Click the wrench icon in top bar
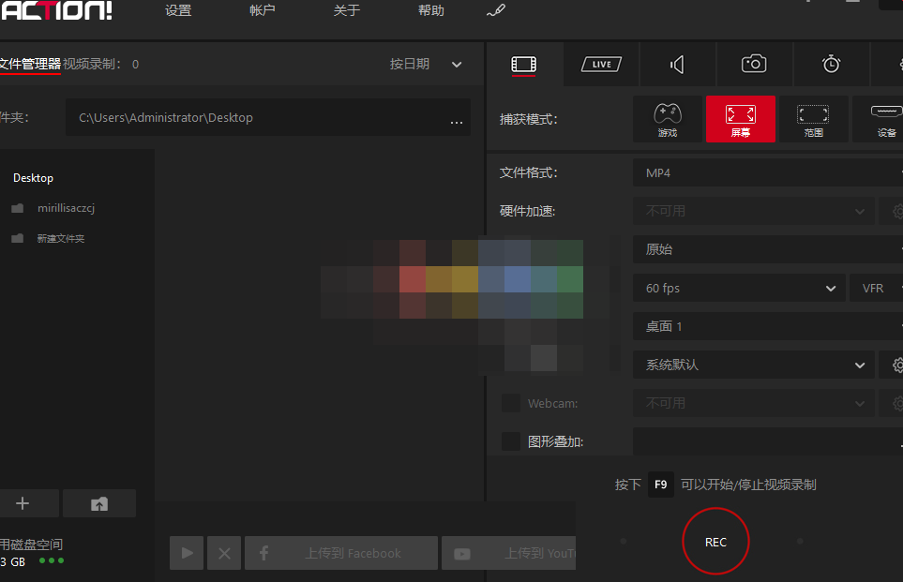 pyautogui.click(x=495, y=11)
